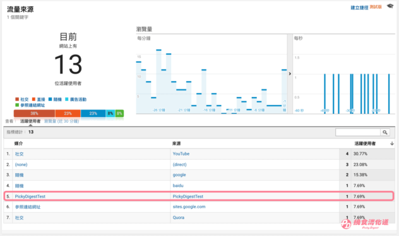Viewport: 399px width, 236px height.
Task: Click the 建立捷徑 shortcut link
Action: [x=359, y=8]
